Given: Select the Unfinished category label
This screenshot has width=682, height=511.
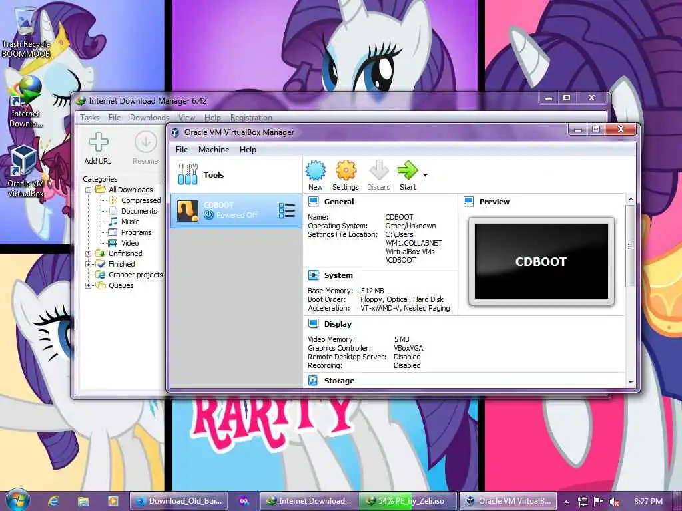Looking at the screenshot, I should [125, 254].
